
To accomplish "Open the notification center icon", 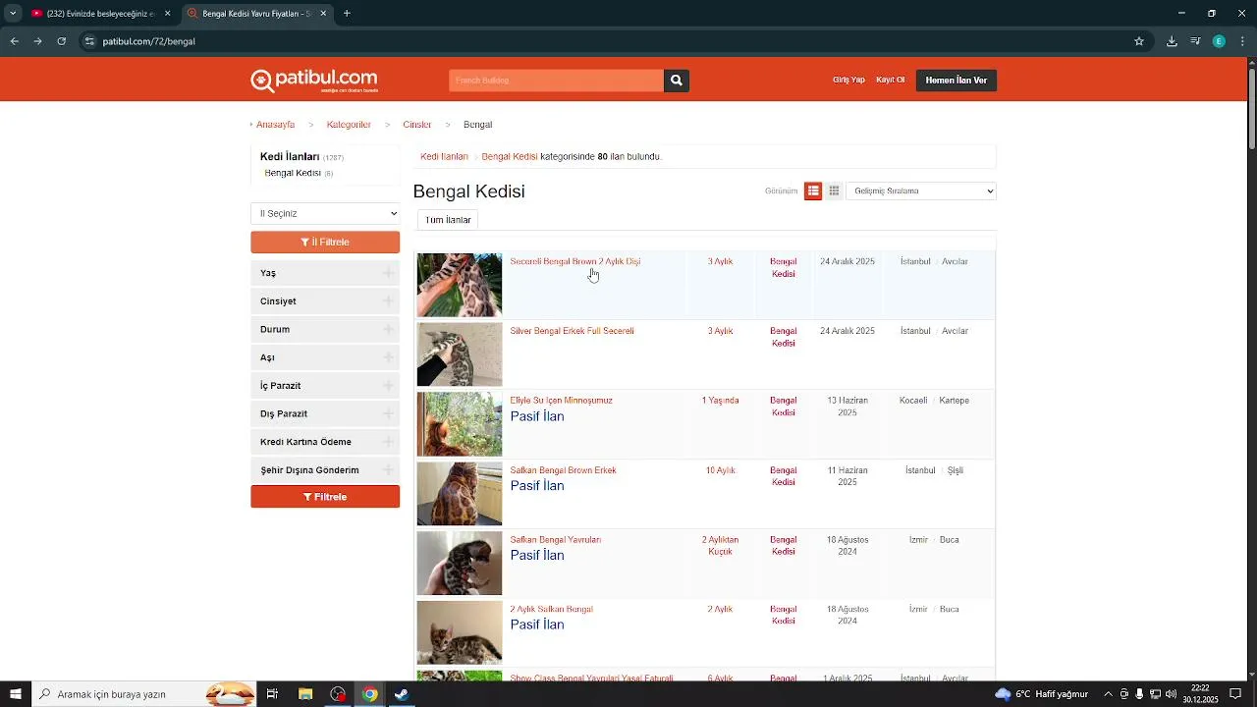I will (1235, 694).
